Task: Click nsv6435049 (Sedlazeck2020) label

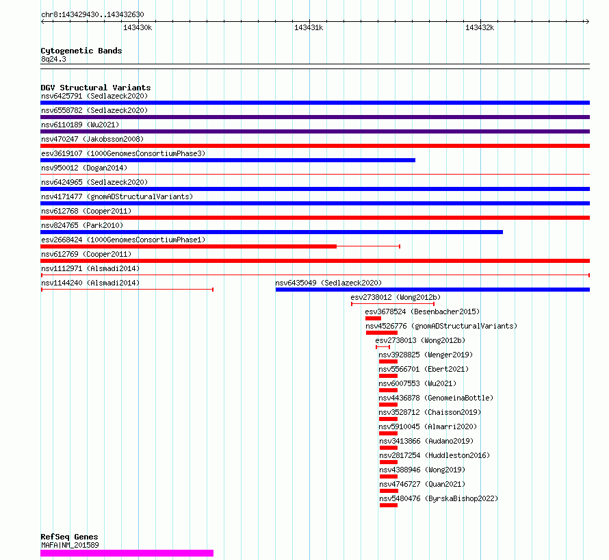Action: (328, 283)
